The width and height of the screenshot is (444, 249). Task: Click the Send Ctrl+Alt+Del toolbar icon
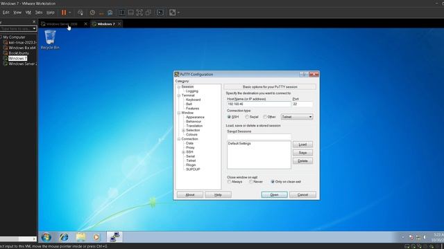[80, 12]
